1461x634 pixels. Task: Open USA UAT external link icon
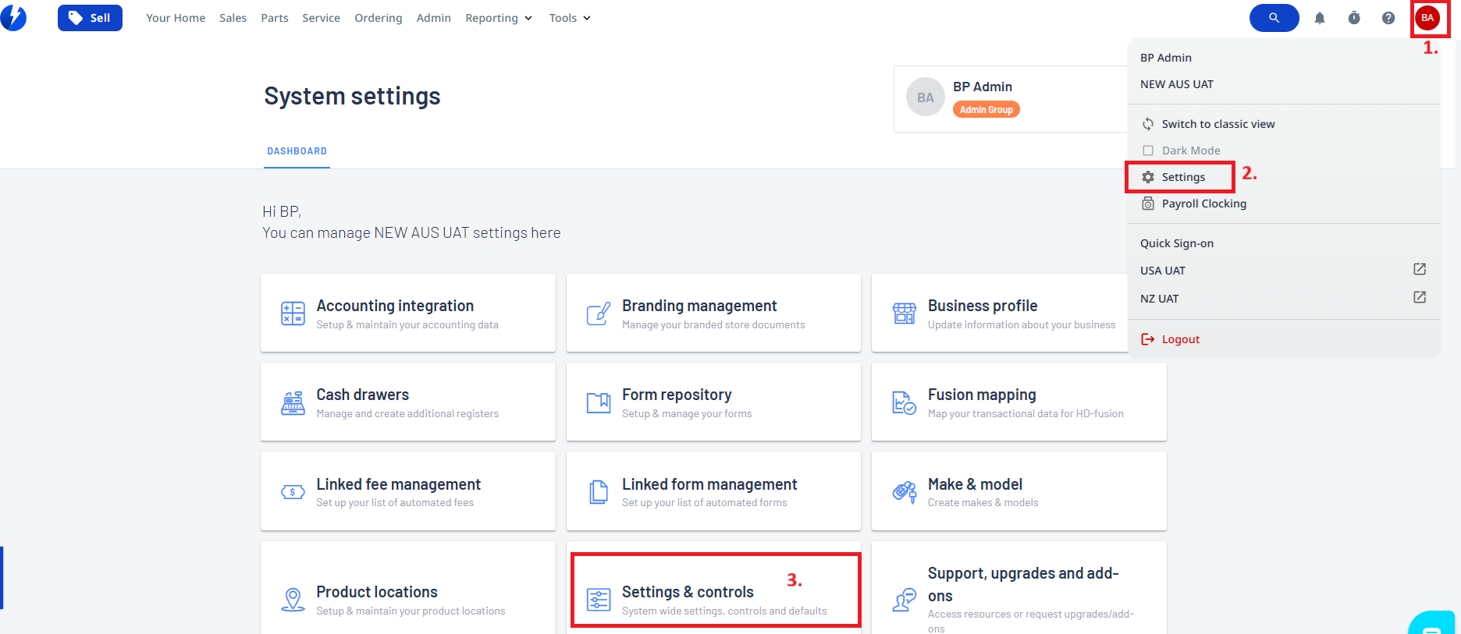1420,269
